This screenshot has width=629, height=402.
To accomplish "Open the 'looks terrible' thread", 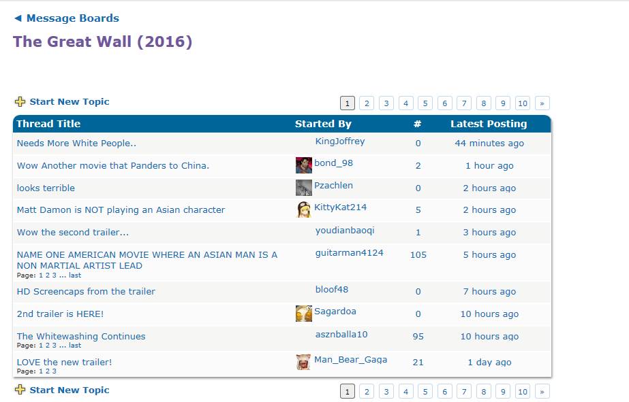I will 46,188.
